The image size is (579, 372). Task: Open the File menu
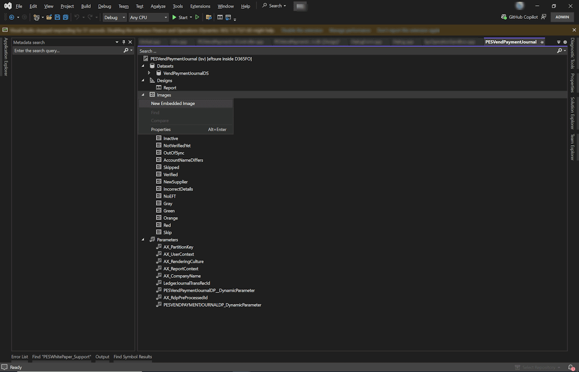click(x=19, y=6)
